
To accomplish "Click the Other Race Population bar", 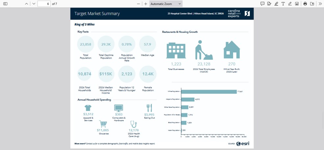I will (185, 107).
